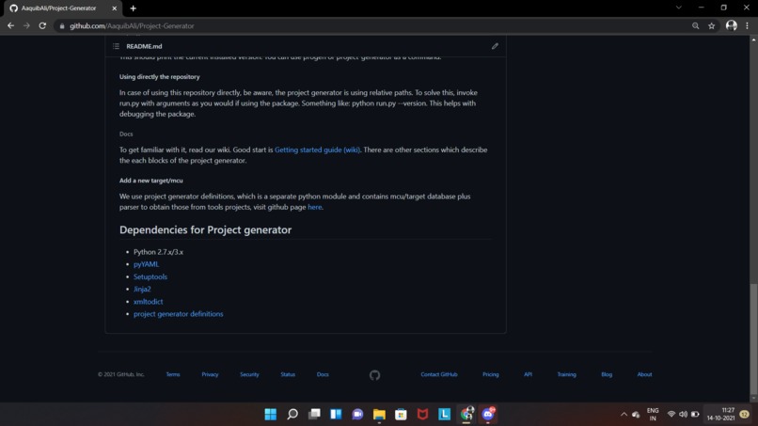Click the README table of contents icon
The height and width of the screenshot is (426, 758).
point(116,46)
